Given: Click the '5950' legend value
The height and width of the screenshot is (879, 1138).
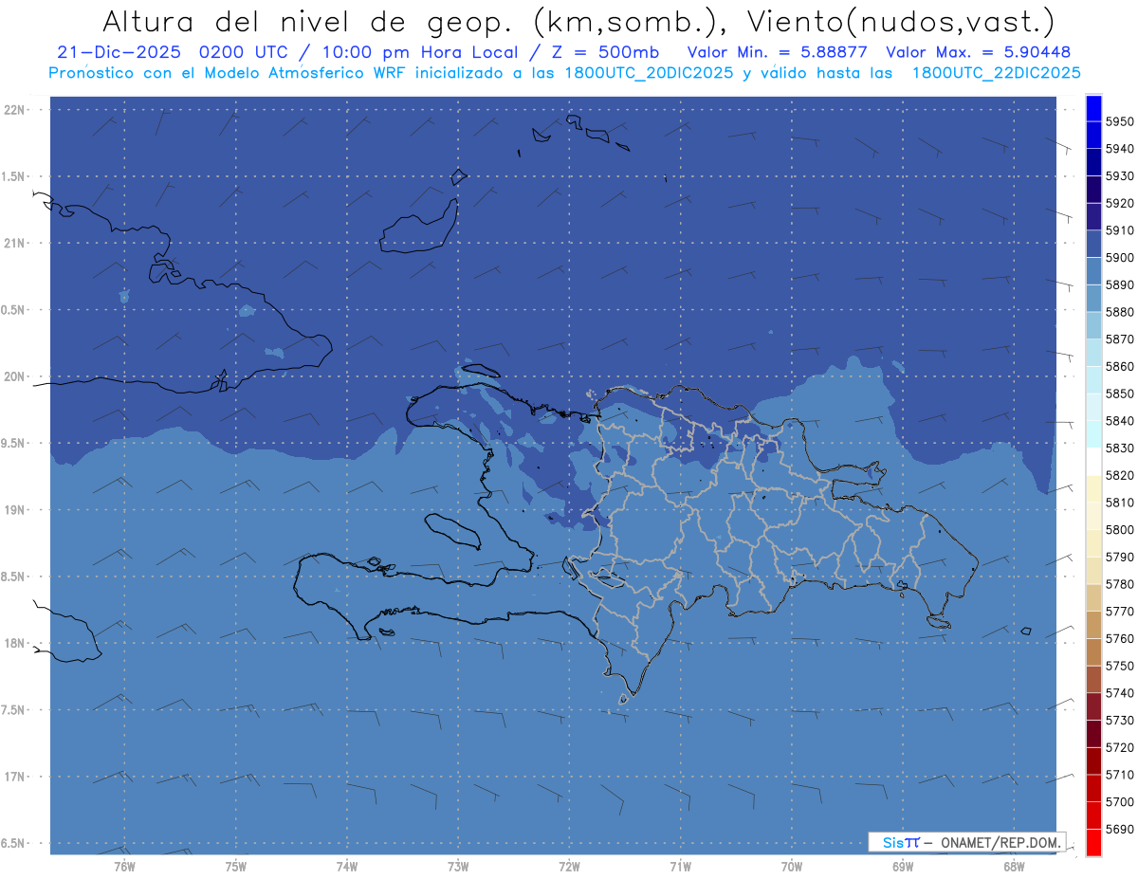Looking at the screenshot, I should pyautogui.click(x=1119, y=121).
